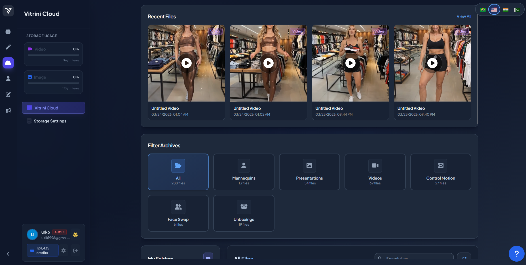Click the 01:04 AM Untitled Video title
This screenshot has height=265, width=526.
pos(165,108)
